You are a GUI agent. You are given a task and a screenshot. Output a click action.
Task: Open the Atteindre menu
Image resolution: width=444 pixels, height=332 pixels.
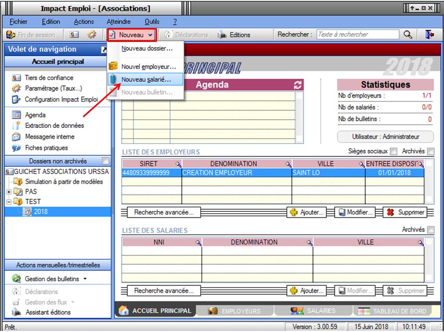pyautogui.click(x=119, y=22)
